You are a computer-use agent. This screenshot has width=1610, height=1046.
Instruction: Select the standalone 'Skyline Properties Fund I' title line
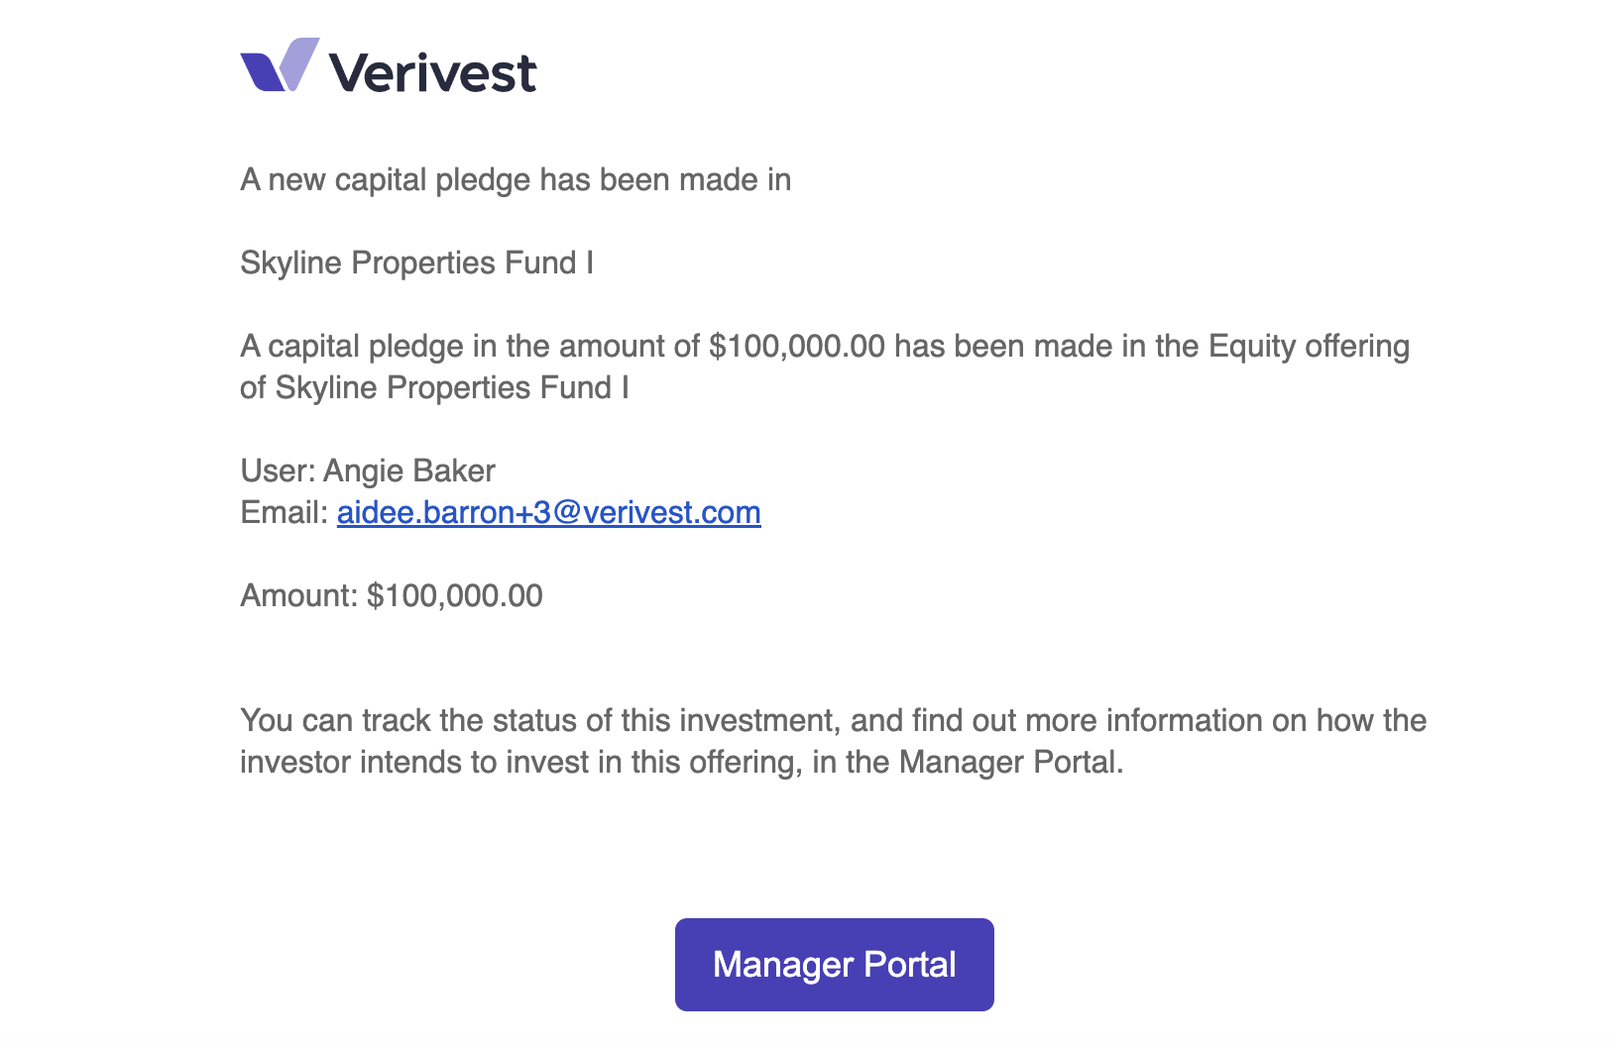tap(417, 262)
